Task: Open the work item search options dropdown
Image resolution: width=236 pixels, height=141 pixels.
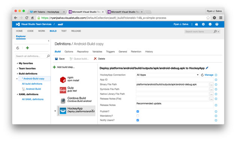Action: pyautogui.click(x=218, y=31)
